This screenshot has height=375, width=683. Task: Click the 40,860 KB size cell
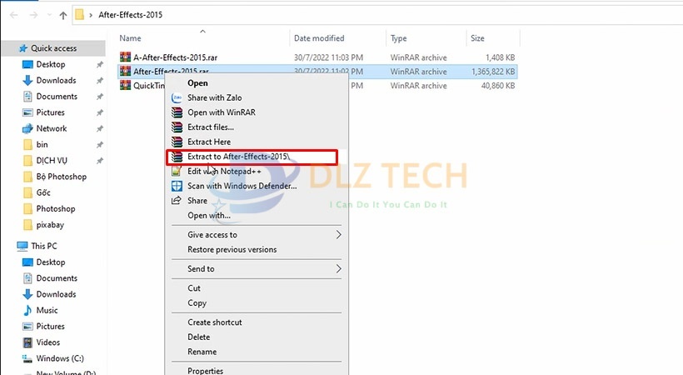pyautogui.click(x=498, y=86)
